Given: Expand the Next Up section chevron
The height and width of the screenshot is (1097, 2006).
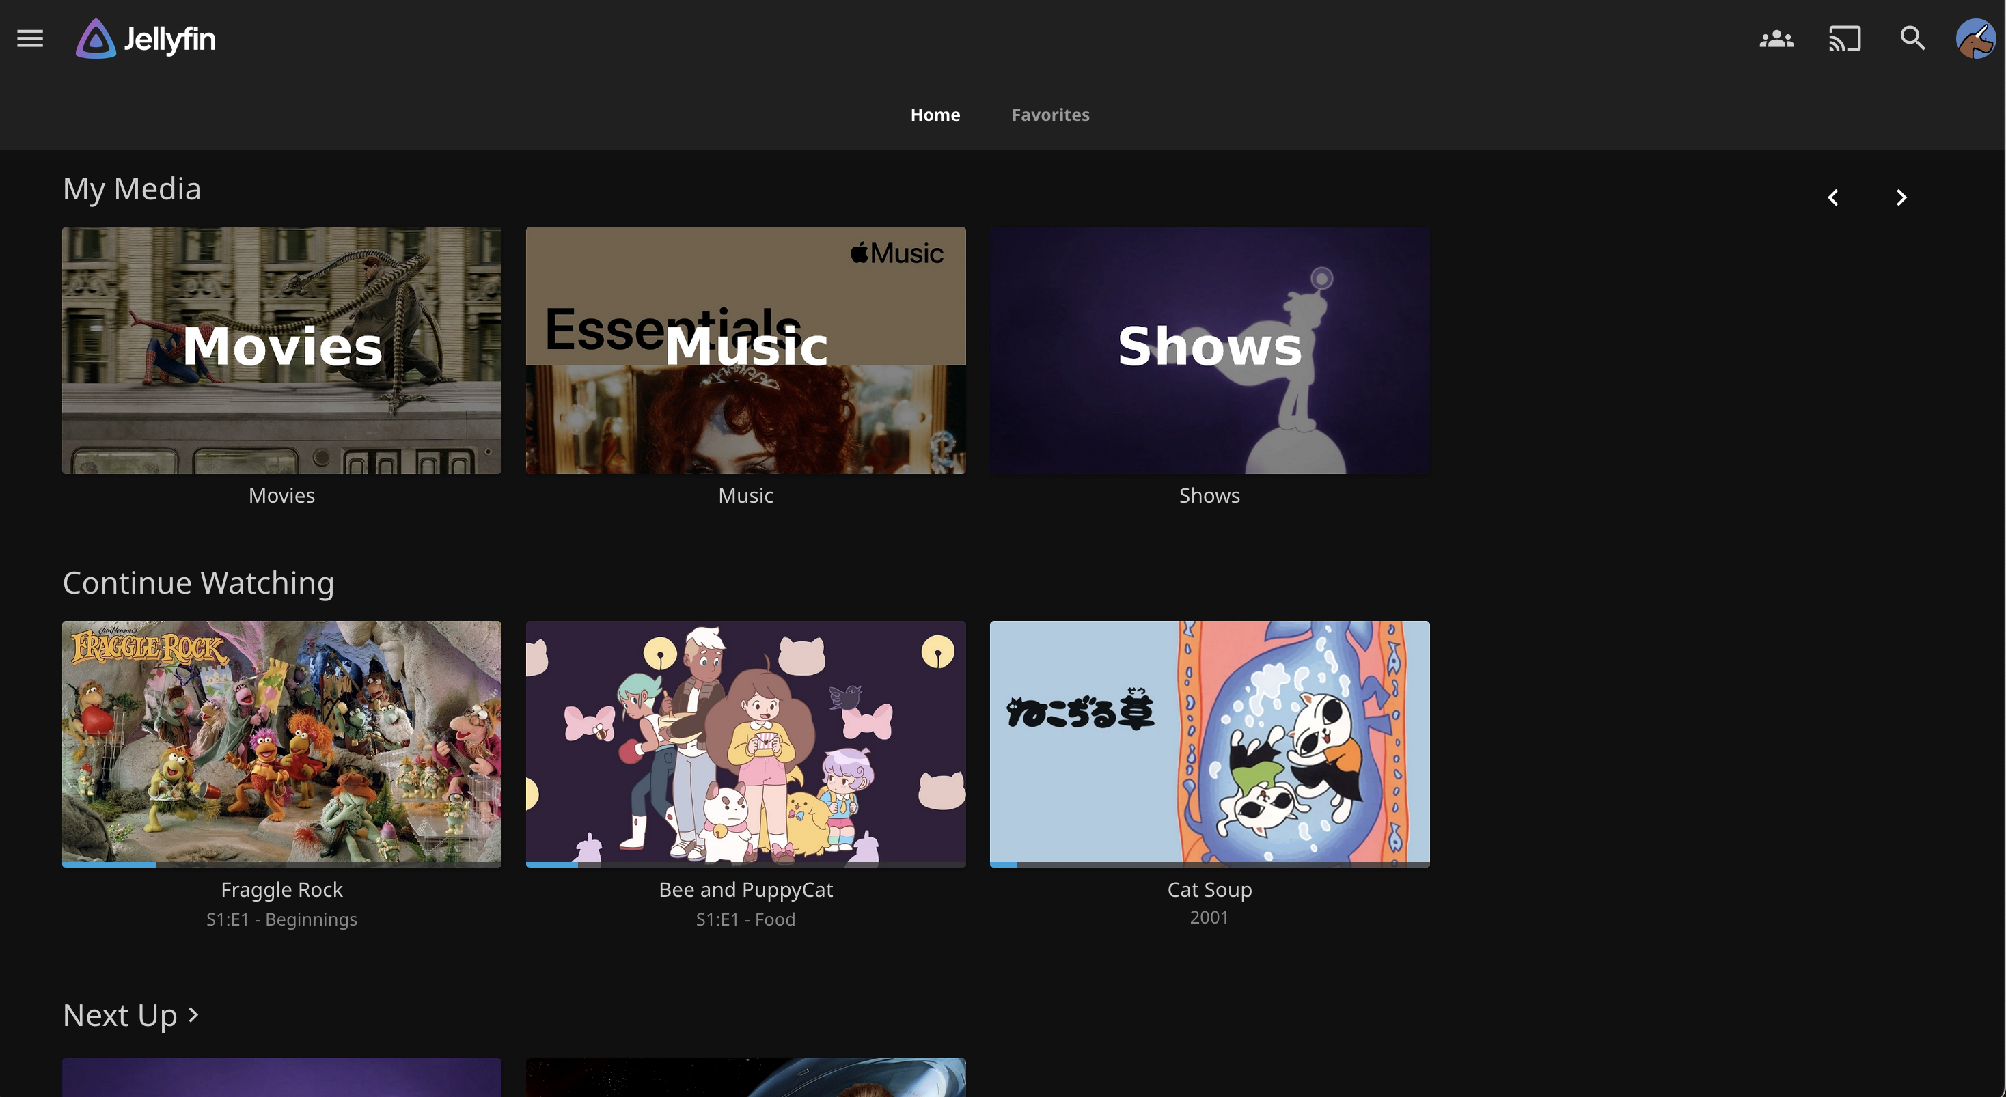Looking at the screenshot, I should 194,1014.
